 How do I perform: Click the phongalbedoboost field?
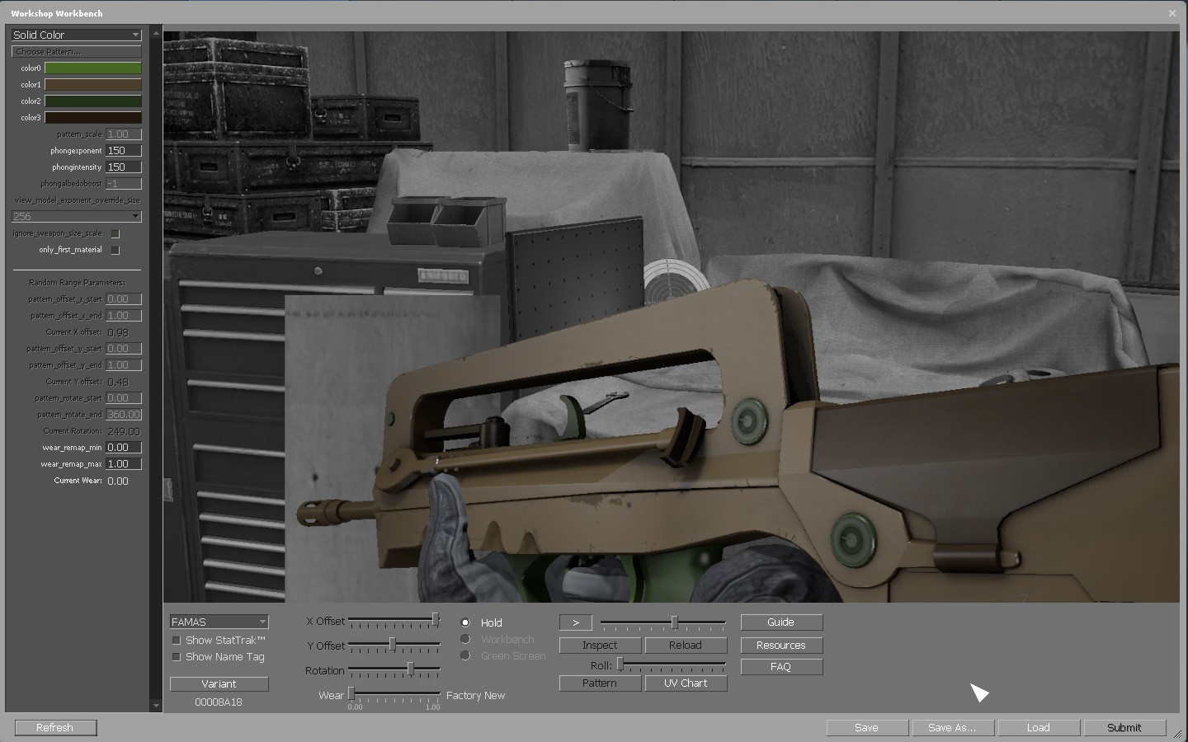click(x=124, y=183)
